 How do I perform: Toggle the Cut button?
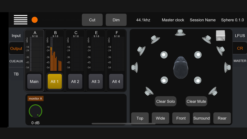[92, 20]
